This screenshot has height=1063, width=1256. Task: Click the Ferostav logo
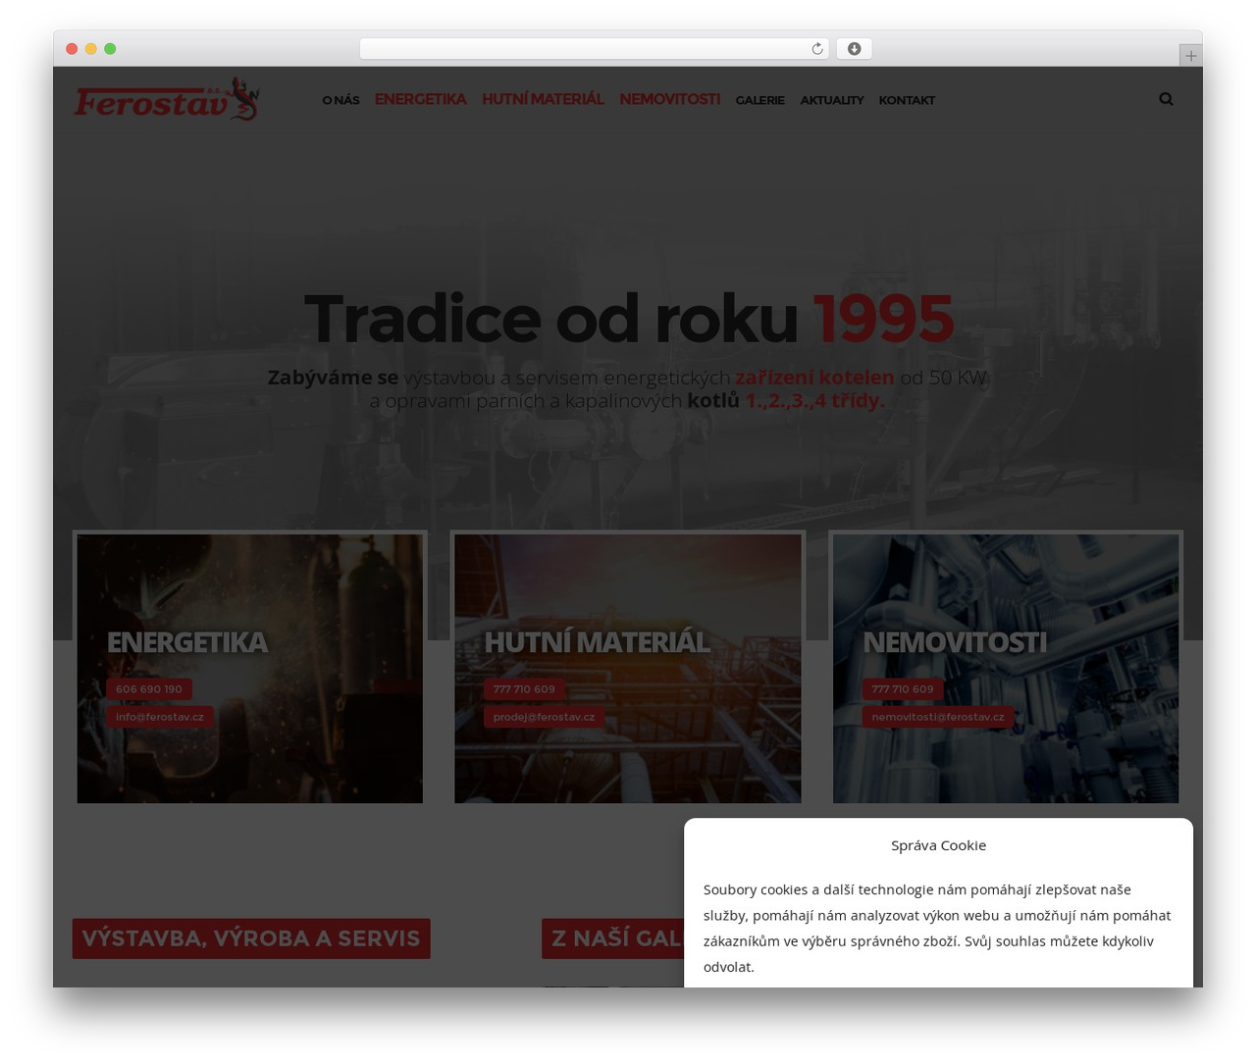[167, 99]
